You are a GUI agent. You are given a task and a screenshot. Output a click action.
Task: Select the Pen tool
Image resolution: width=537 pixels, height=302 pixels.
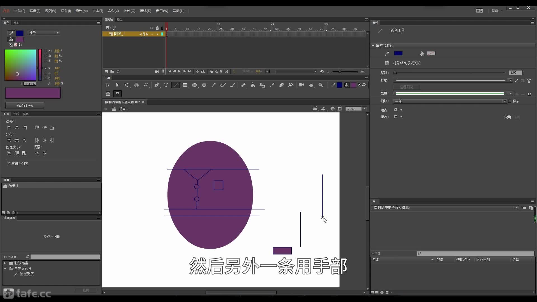(157, 85)
